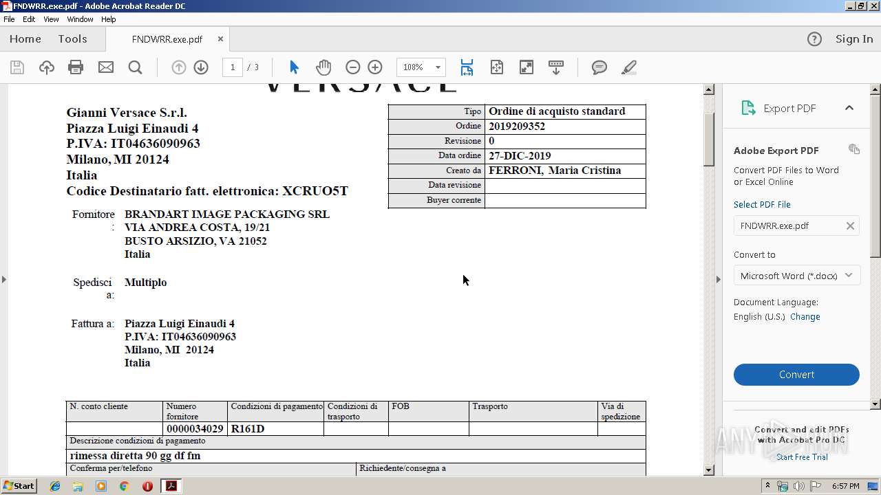The height and width of the screenshot is (495, 881).
Task: Enter full screen read mode icon
Action: pos(526,67)
